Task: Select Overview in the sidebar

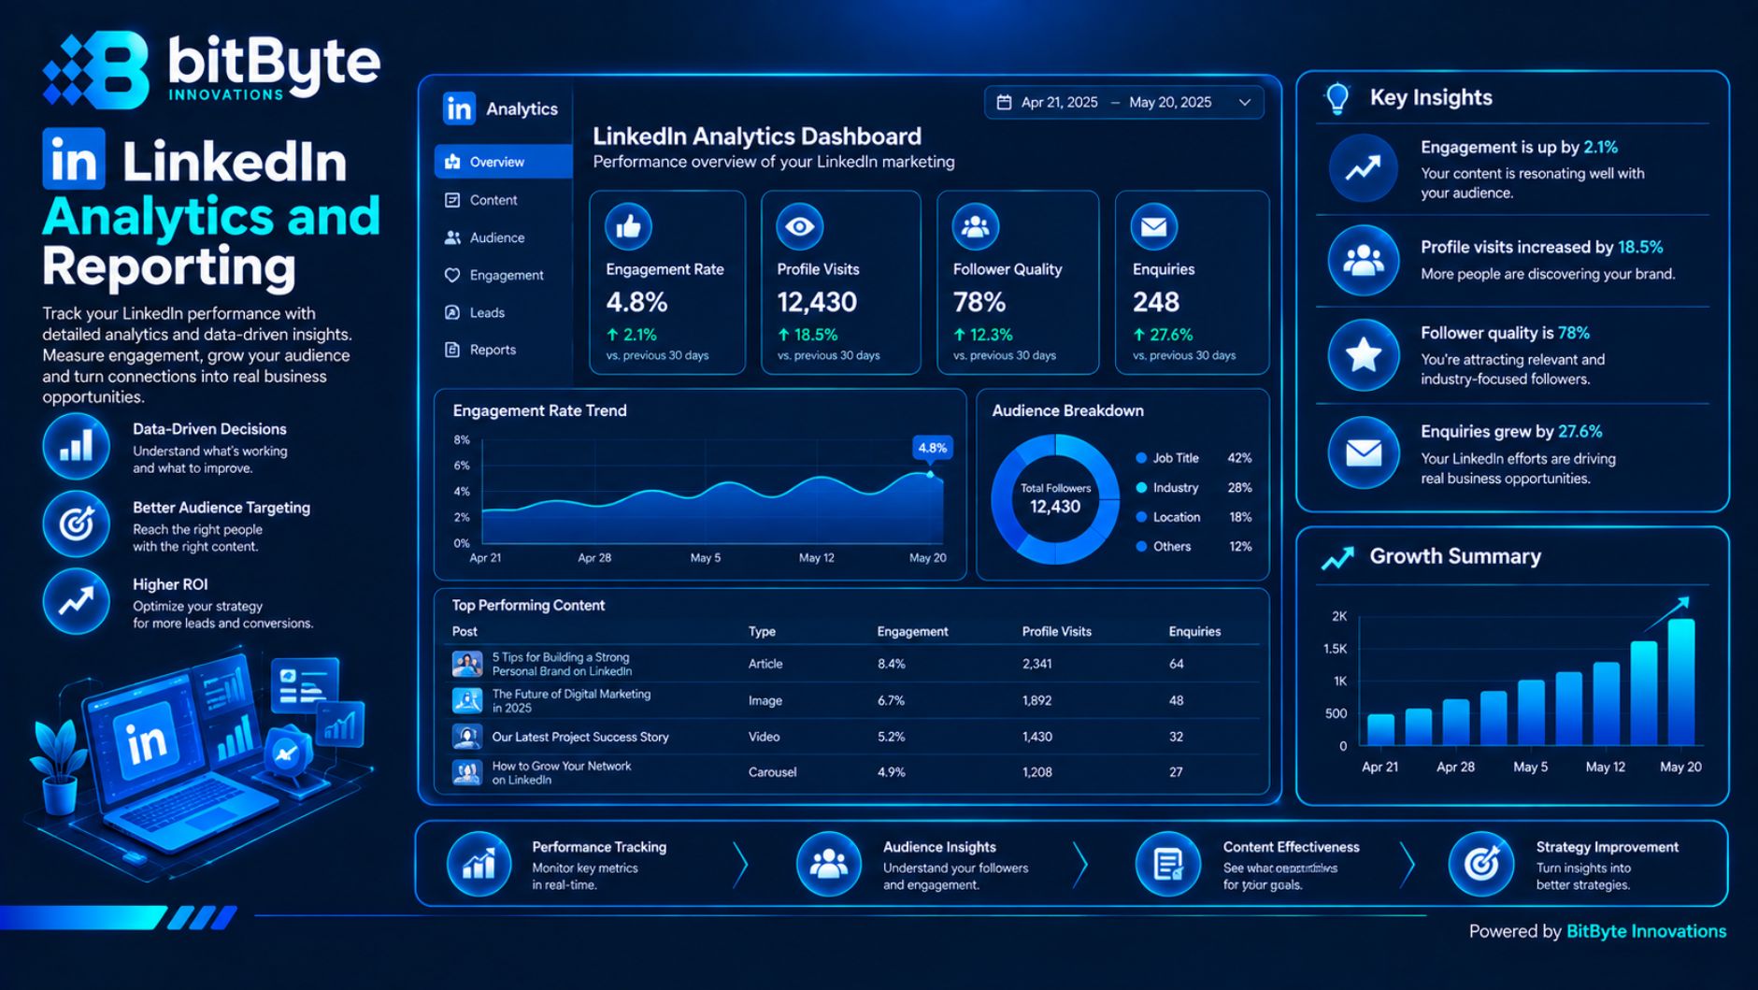Action: [x=503, y=162]
